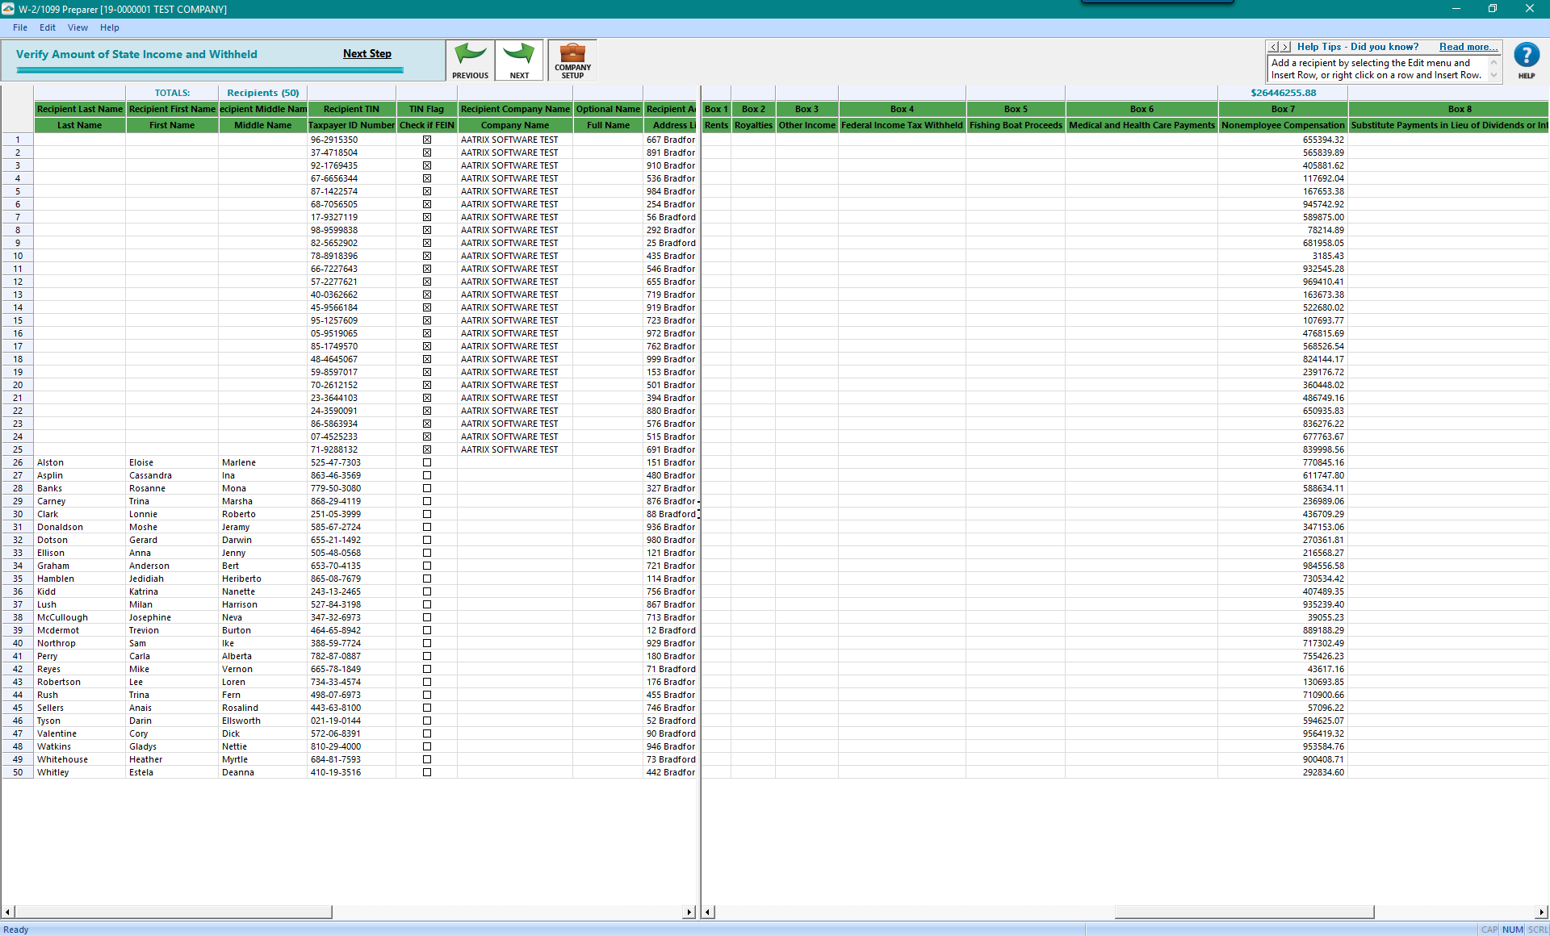Click the Read more... link
Viewport: 1550px width, 936px height.
coord(1468,47)
